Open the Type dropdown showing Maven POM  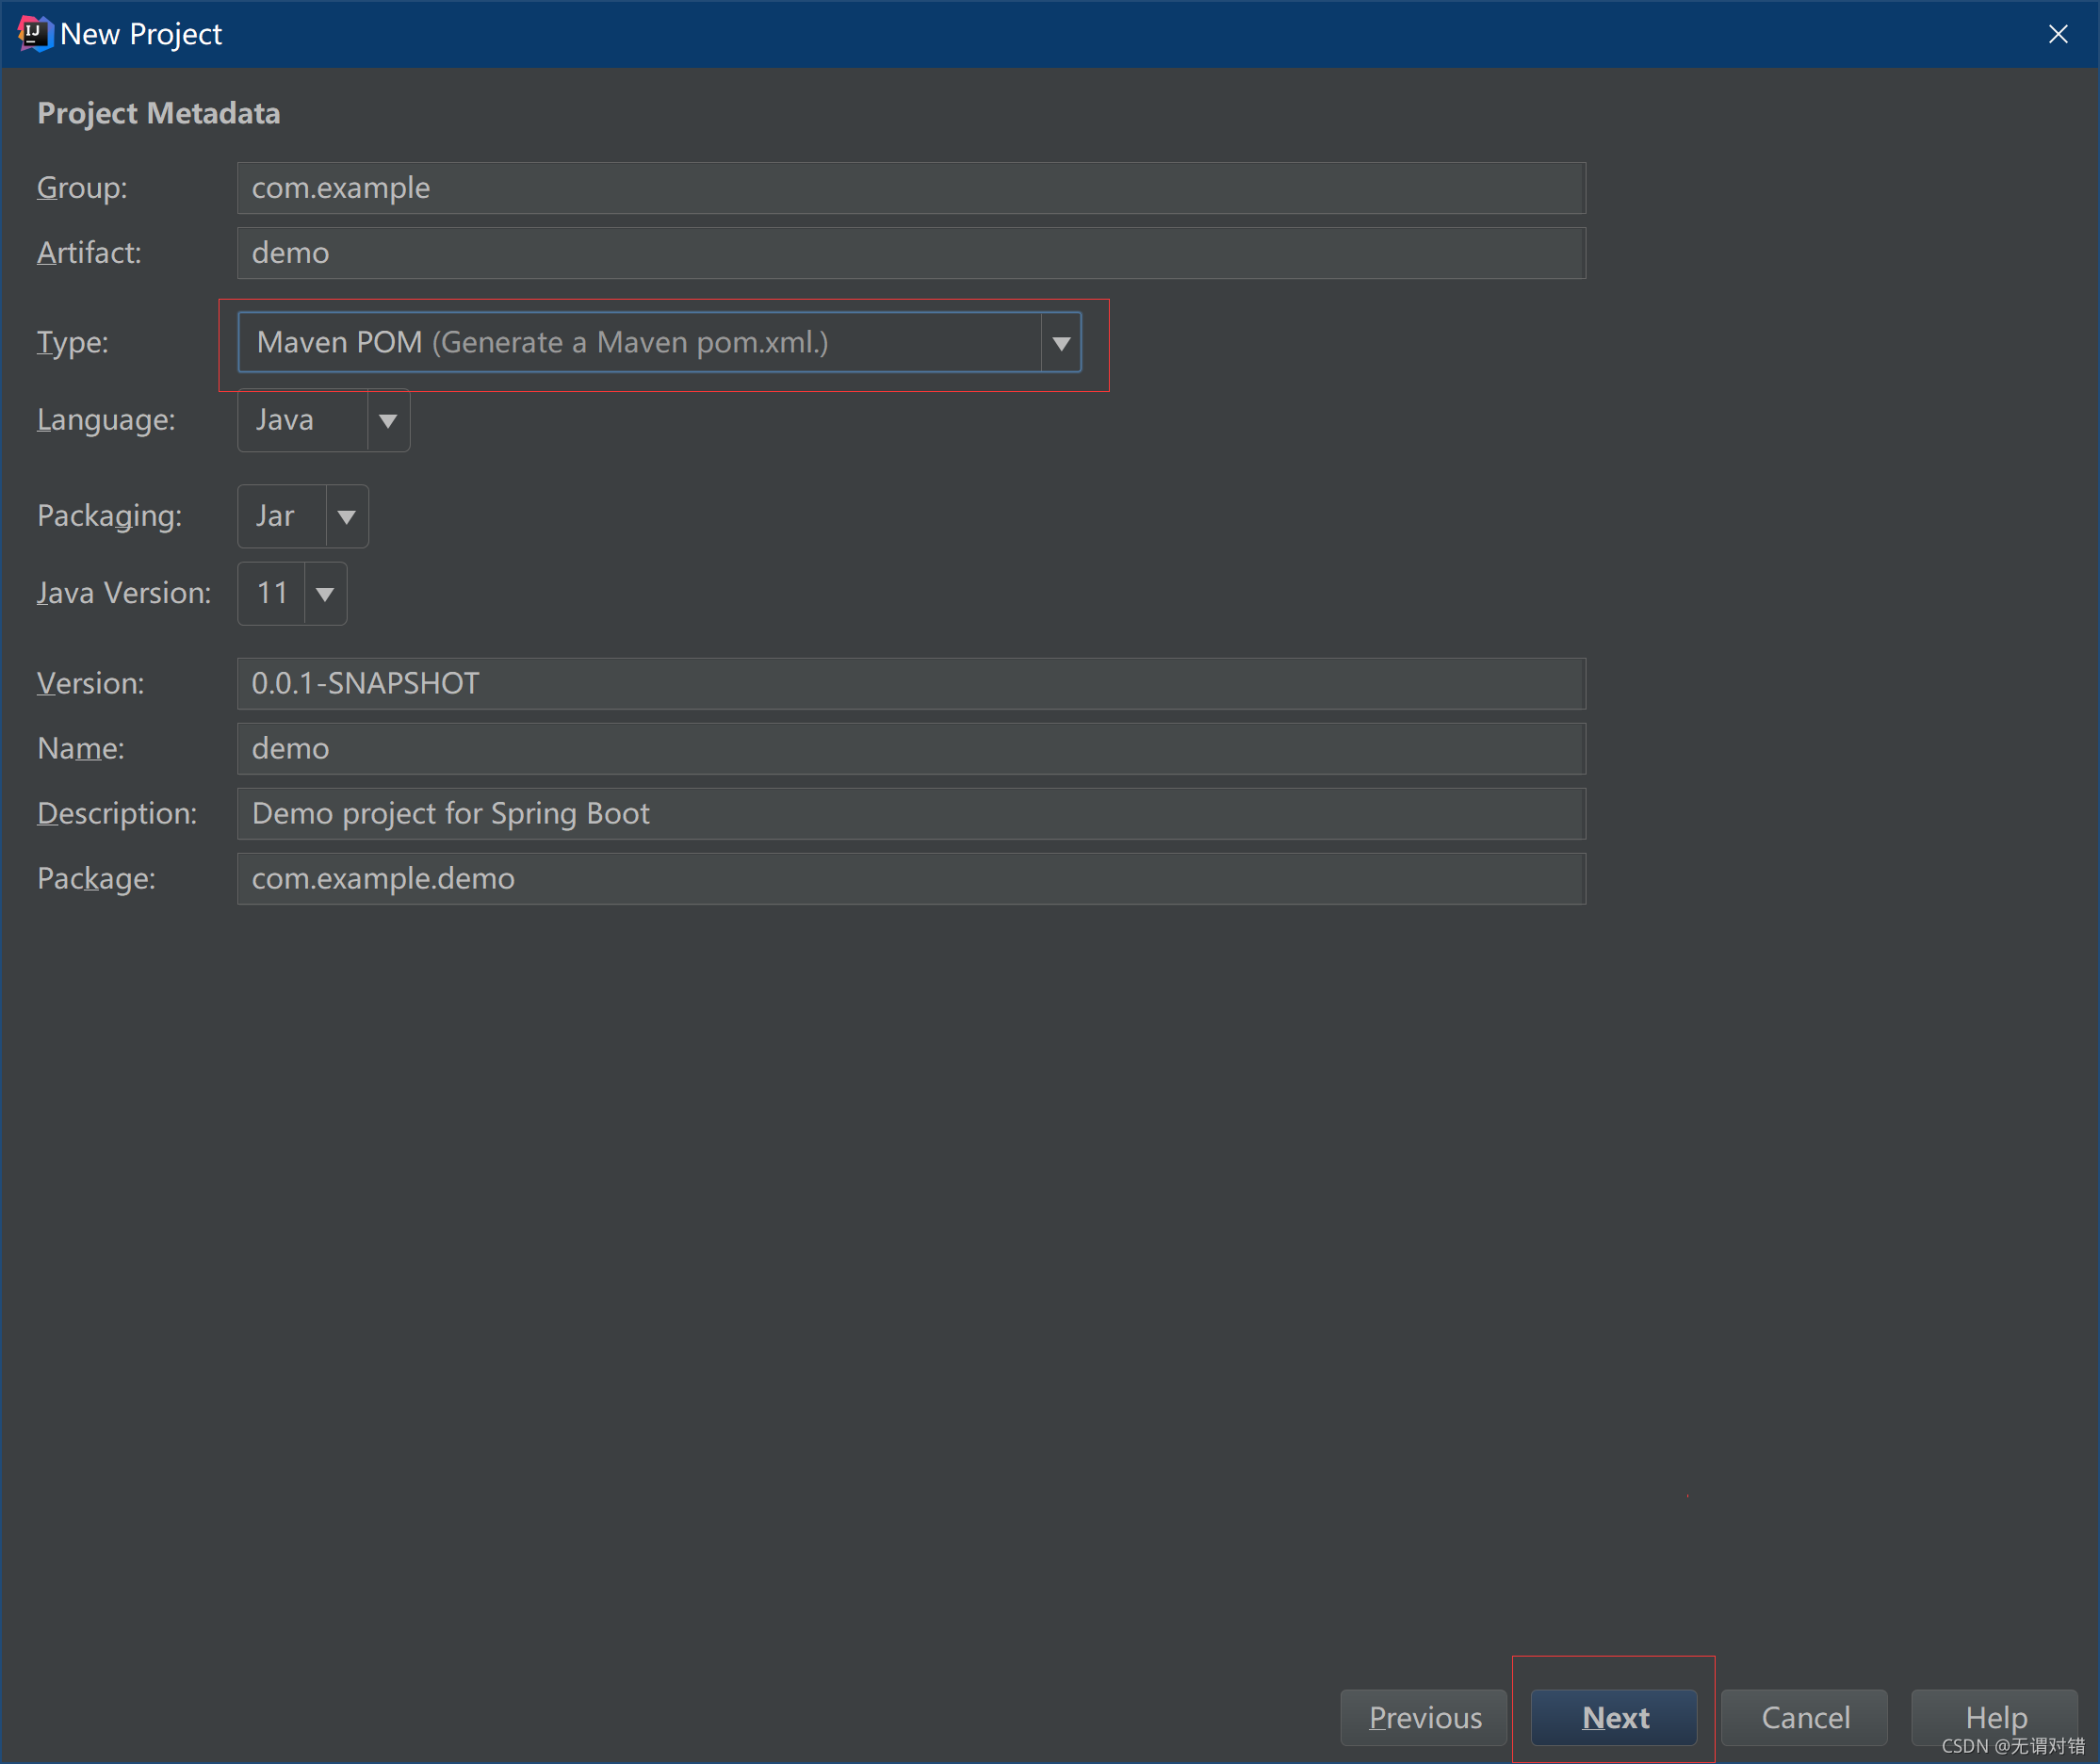(x=659, y=342)
